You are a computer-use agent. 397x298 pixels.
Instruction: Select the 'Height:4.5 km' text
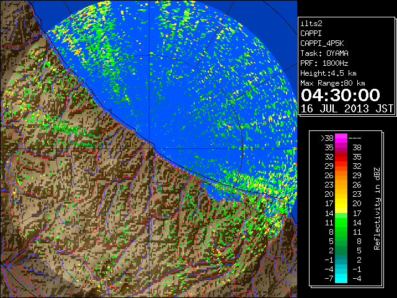328,73
